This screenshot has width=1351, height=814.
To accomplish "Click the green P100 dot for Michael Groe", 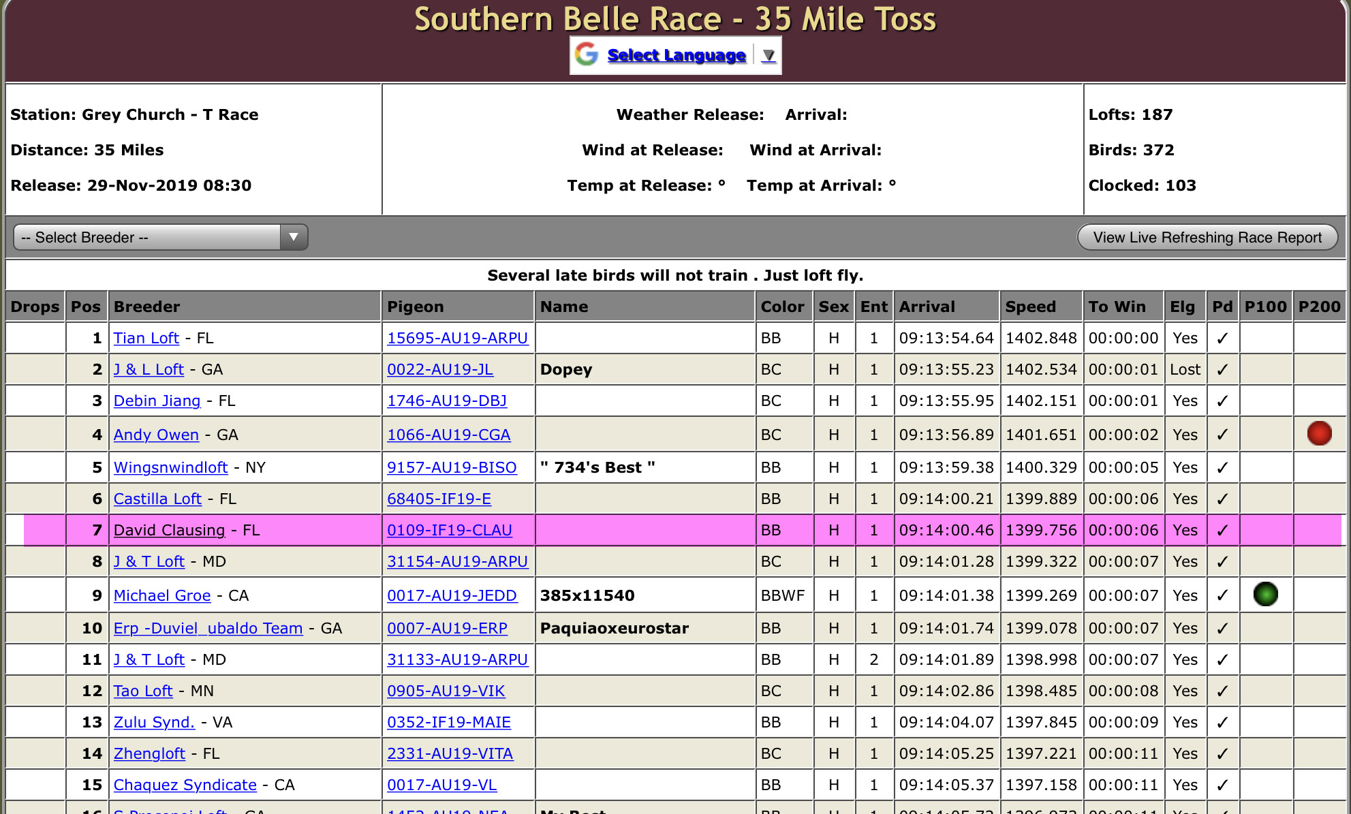I will pyautogui.click(x=1265, y=594).
